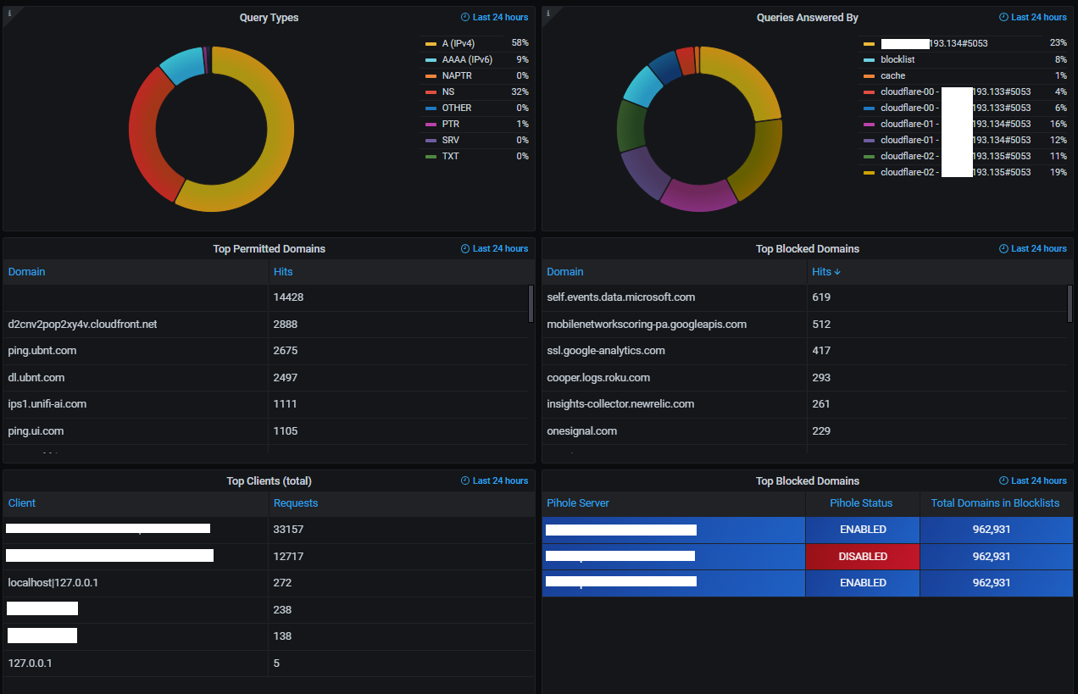Select the d2cnv2pop2xy4v.cloudfront.net domain cell

[136, 325]
